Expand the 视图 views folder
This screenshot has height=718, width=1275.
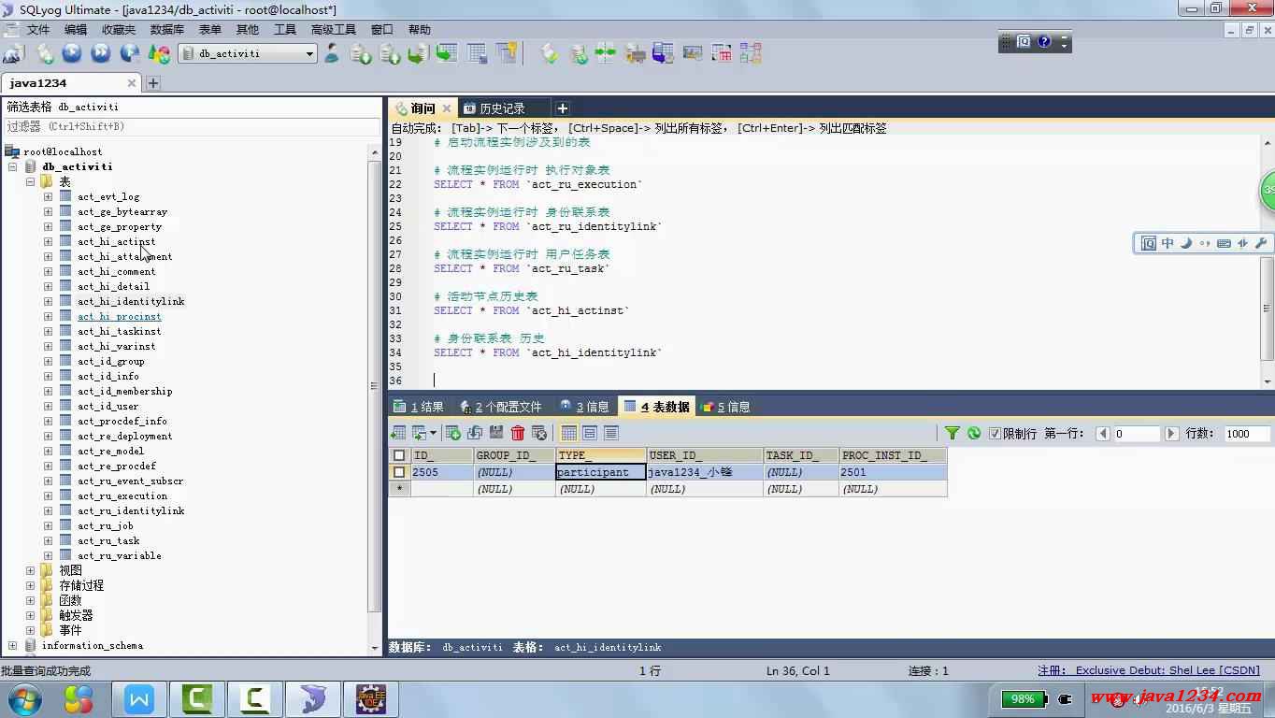pos(30,570)
